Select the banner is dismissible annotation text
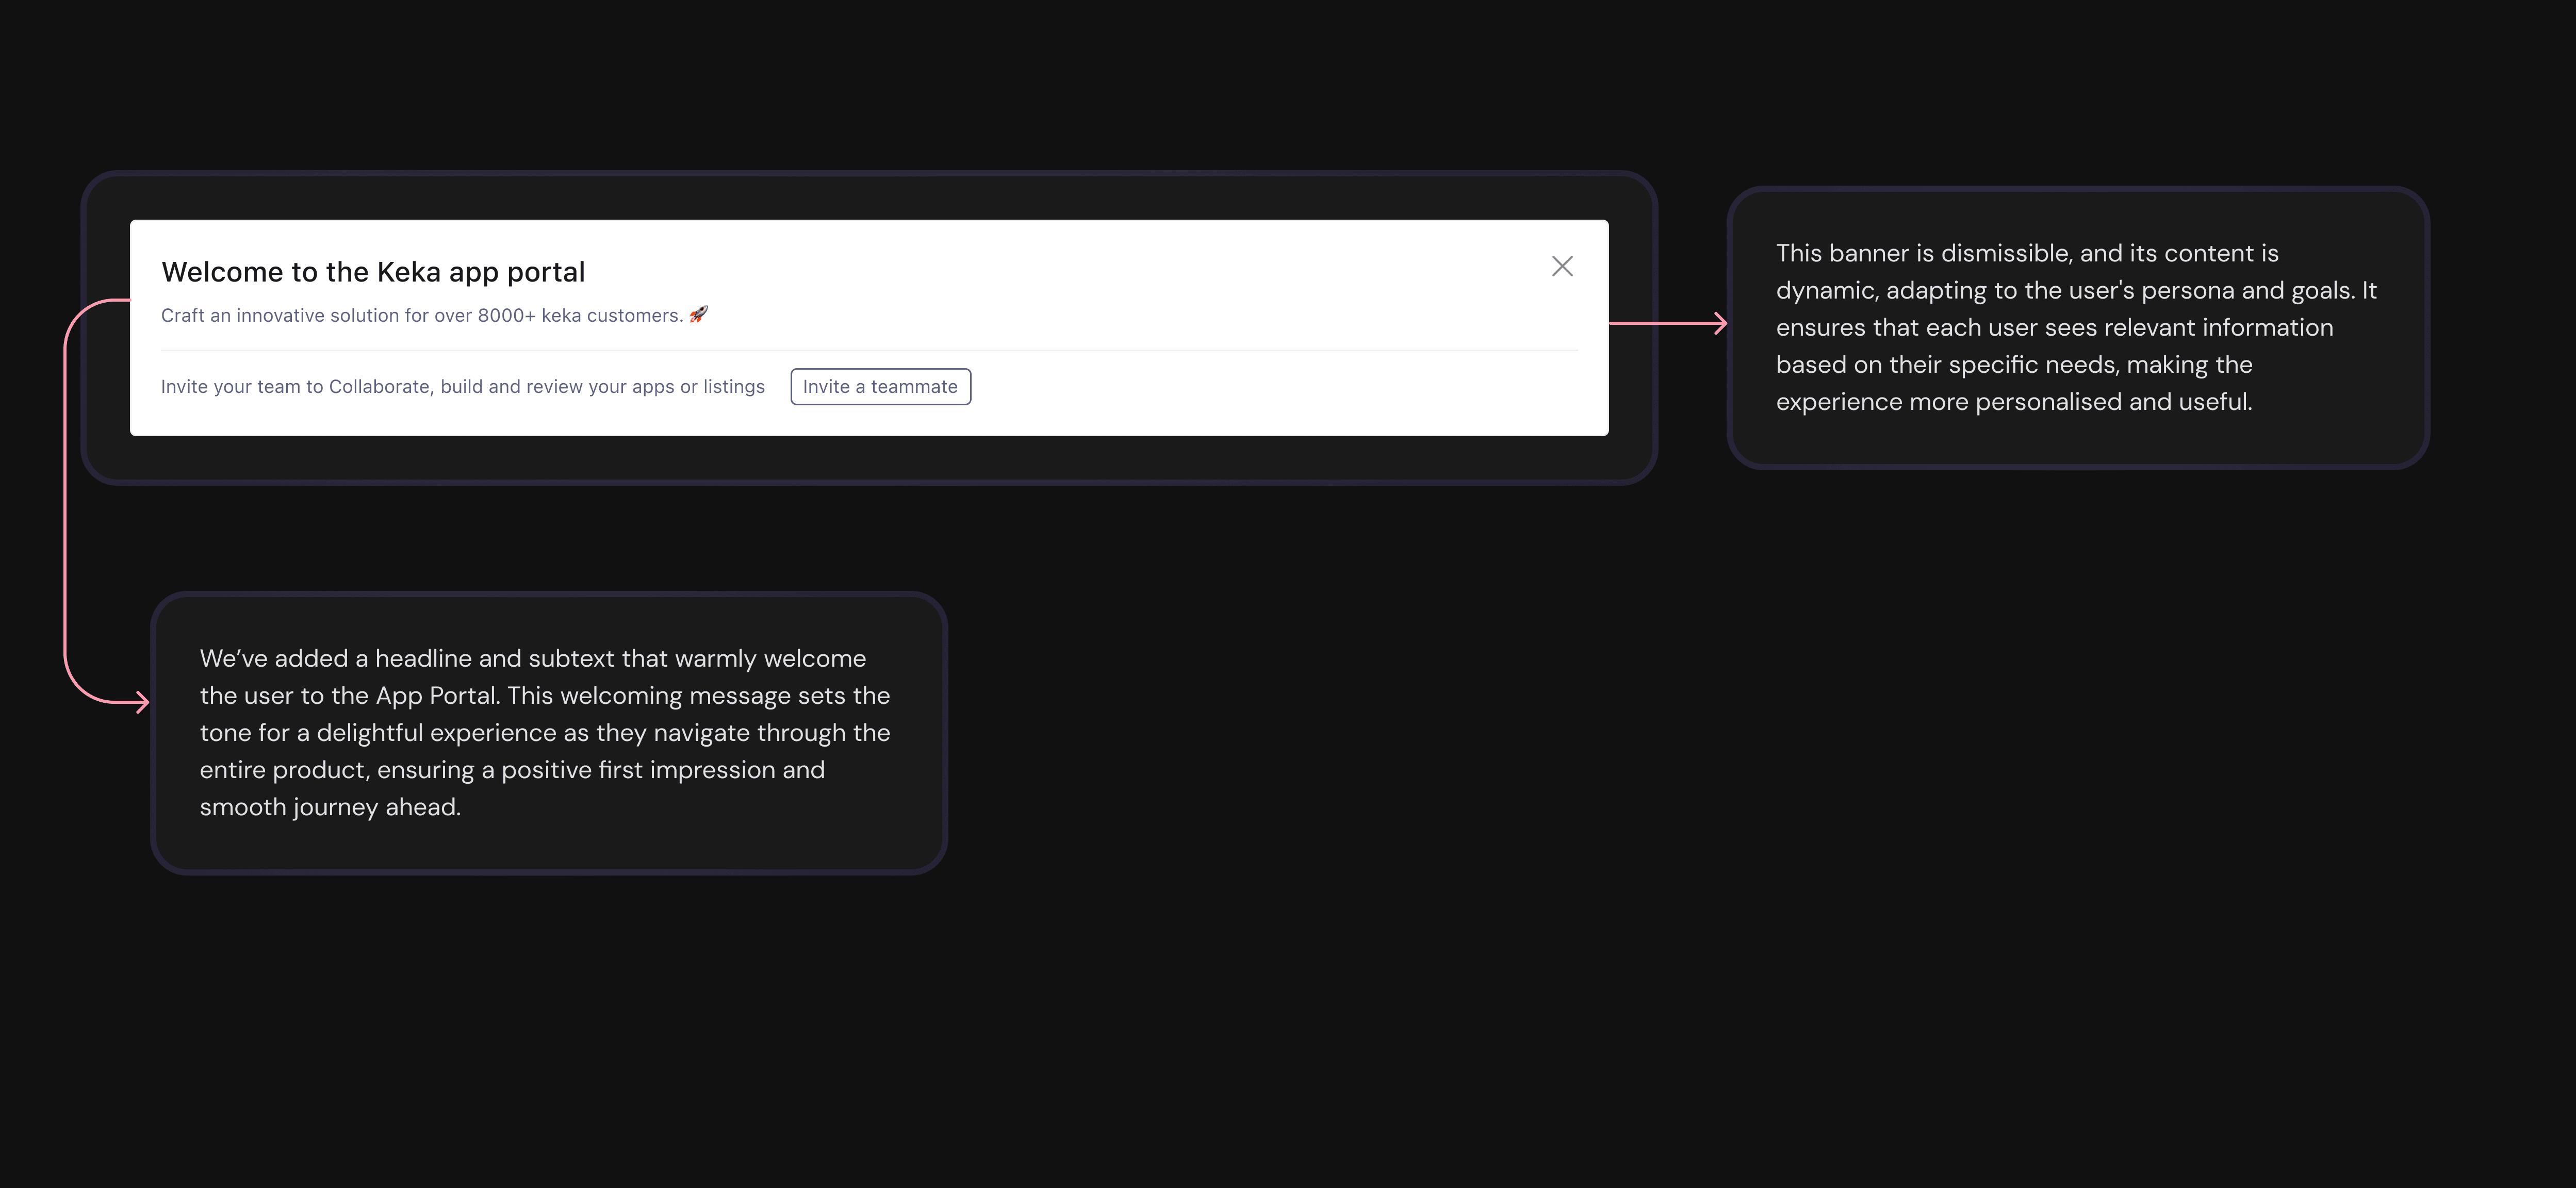The image size is (2576, 1188). [x=2075, y=327]
